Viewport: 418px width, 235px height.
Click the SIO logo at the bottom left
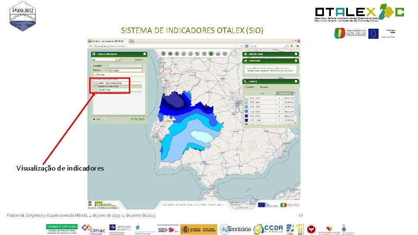(99, 205)
